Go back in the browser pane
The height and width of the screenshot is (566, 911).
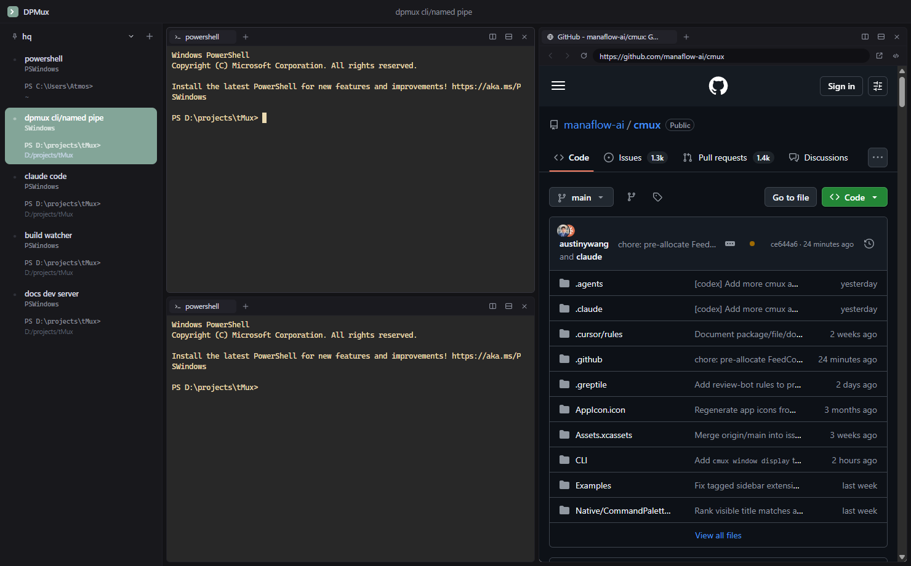click(551, 56)
